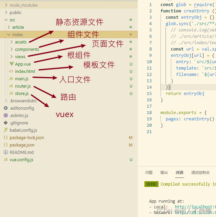Click the ESLint icon beside .eslintrc.js
The height and width of the screenshot is (217, 216).
pos(6,115)
